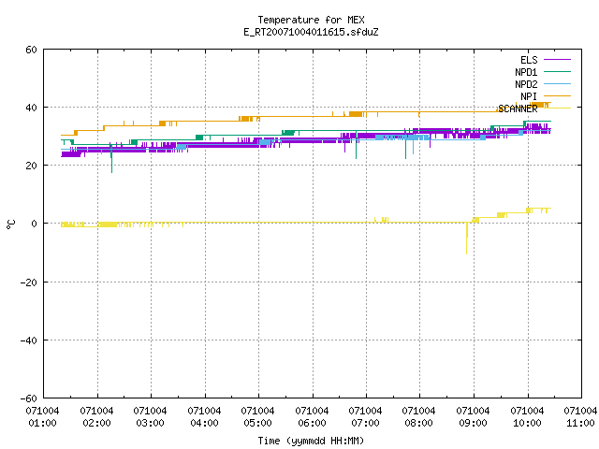Click the y-axis label 40
The image size is (599, 449).
click(x=31, y=108)
